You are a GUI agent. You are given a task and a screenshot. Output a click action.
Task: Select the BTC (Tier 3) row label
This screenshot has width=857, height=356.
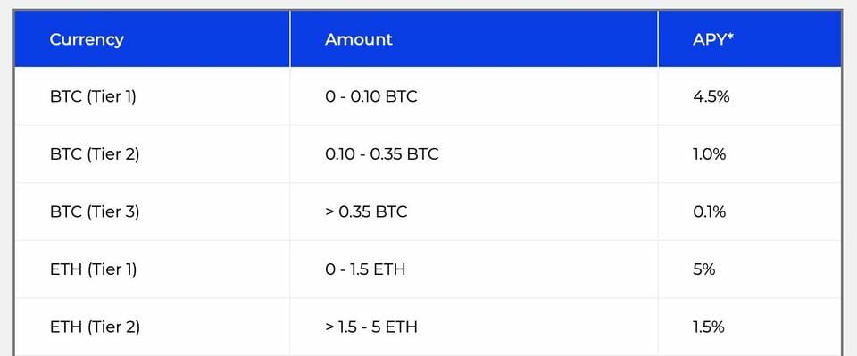point(95,211)
